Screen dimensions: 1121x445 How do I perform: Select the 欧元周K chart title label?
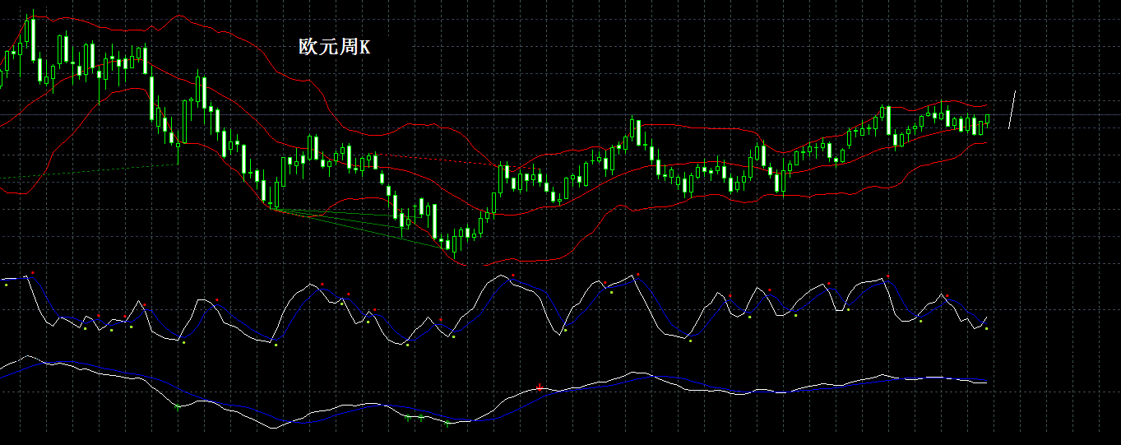pyautogui.click(x=334, y=48)
